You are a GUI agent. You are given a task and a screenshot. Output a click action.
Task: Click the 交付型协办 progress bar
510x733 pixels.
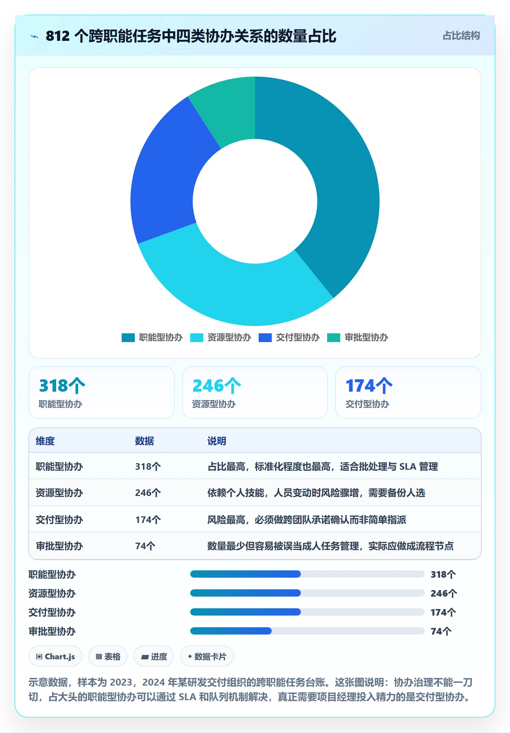pos(307,612)
